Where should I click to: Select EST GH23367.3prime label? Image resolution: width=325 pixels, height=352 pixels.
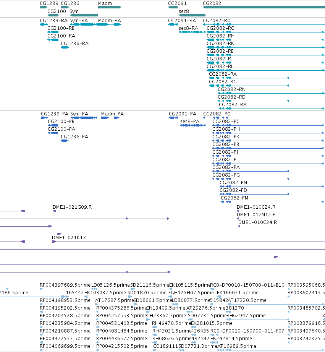click(166, 316)
